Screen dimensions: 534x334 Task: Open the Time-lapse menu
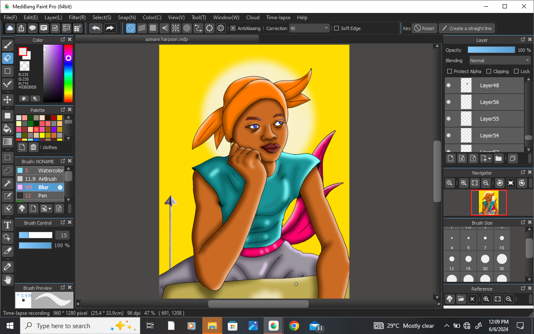click(x=278, y=18)
